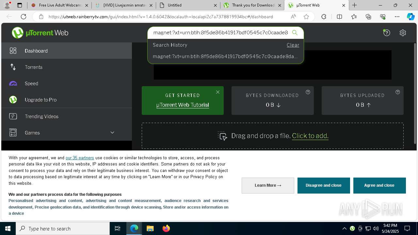This screenshot has width=418, height=235.
Task: Select the Torrents arrows icon in sidebar
Action: tap(13, 67)
